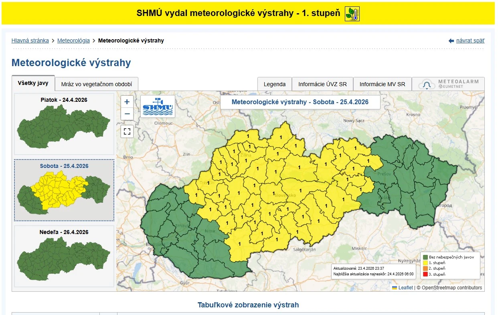Click yellow 1. stupeň legend swatch
The width and height of the screenshot is (498, 315).
(425, 262)
